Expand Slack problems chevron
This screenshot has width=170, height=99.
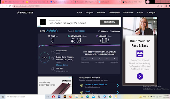point(118,92)
